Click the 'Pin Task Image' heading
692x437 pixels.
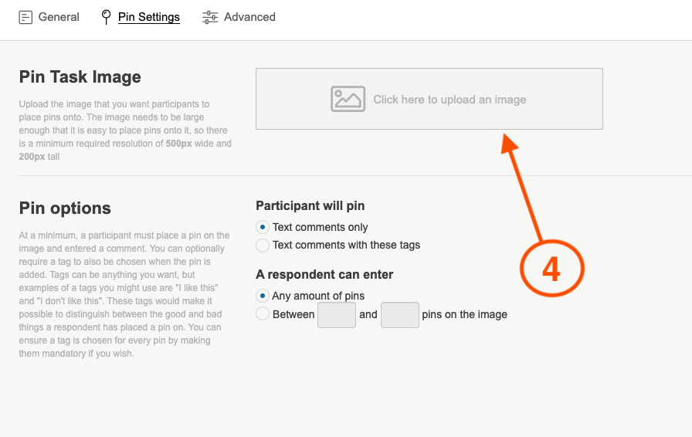pos(80,77)
